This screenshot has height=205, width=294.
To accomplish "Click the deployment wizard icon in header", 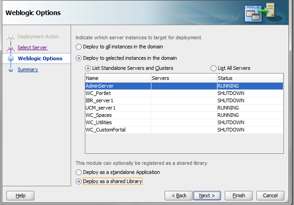I will [x=260, y=13].
